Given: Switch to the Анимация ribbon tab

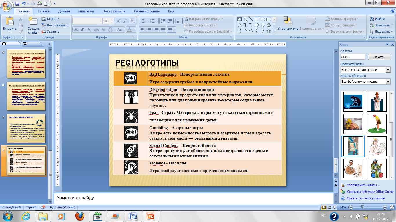Looking at the screenshot, I should coord(86,11).
